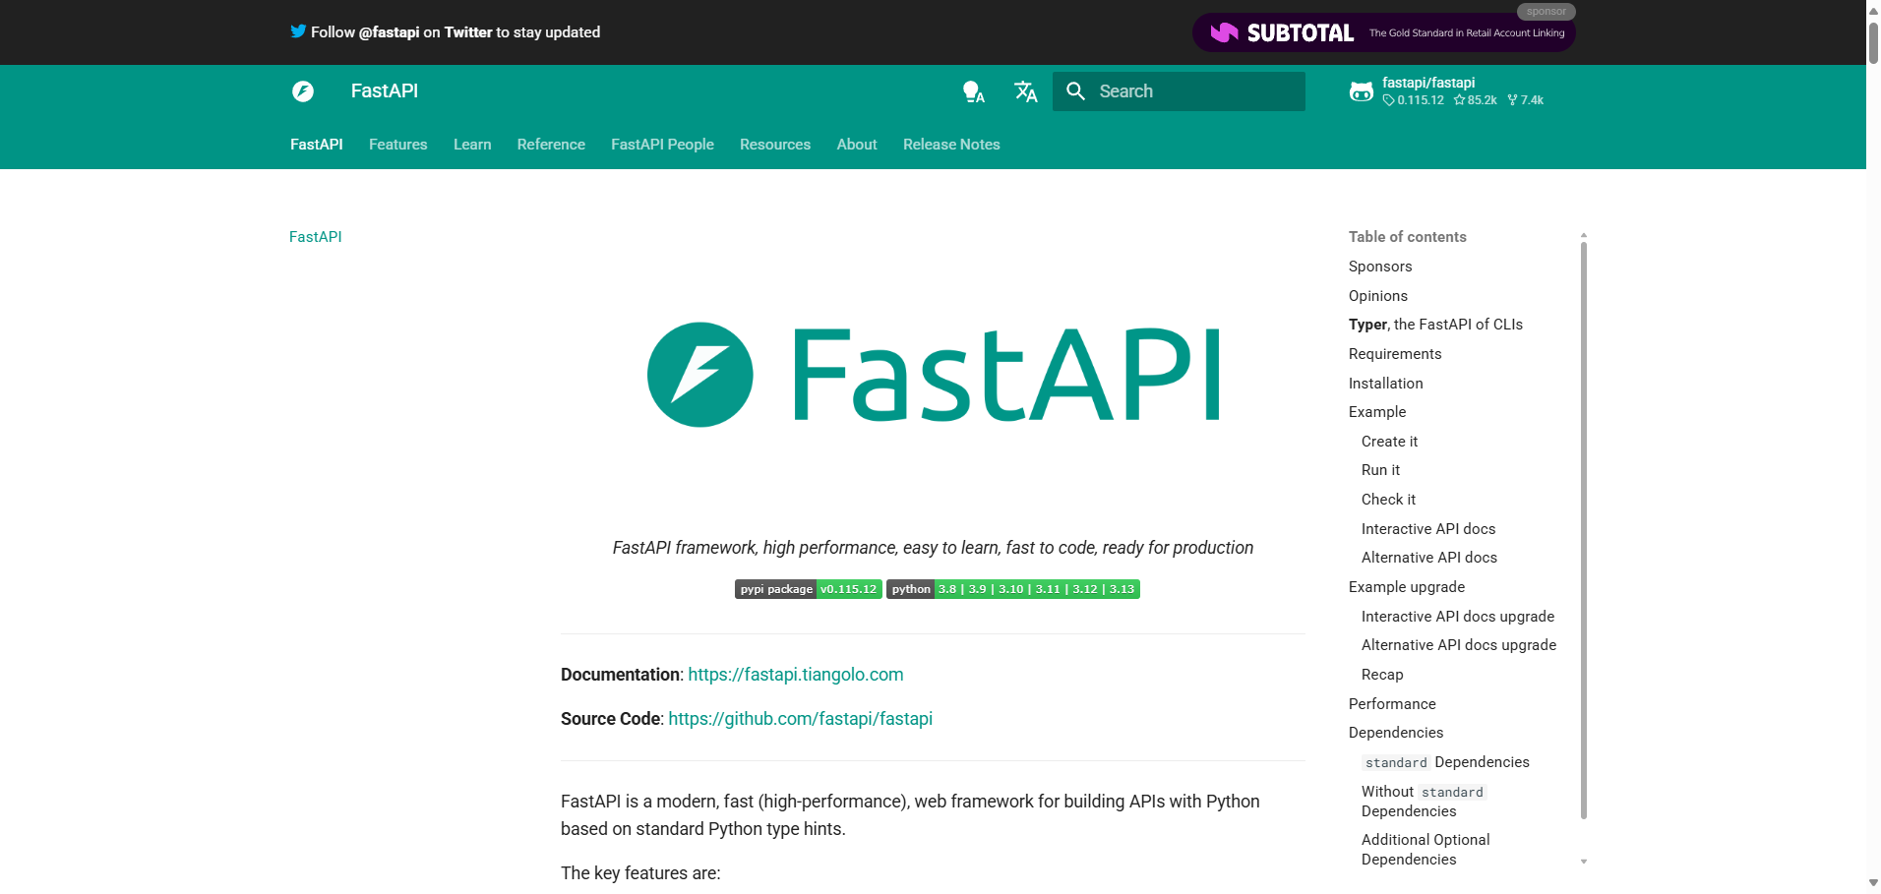Open the language translation selector
The width and height of the screenshot is (1881, 894).
pyautogui.click(x=1026, y=91)
